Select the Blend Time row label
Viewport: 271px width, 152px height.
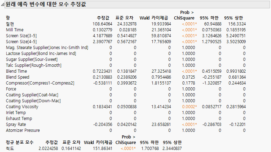pyautogui.click(x=16, y=71)
